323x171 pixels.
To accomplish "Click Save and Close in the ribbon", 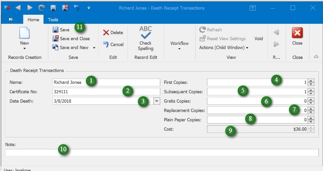I will coord(71,39).
